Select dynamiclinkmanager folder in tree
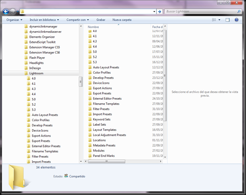Screen dimensions: 246x195 43,26
